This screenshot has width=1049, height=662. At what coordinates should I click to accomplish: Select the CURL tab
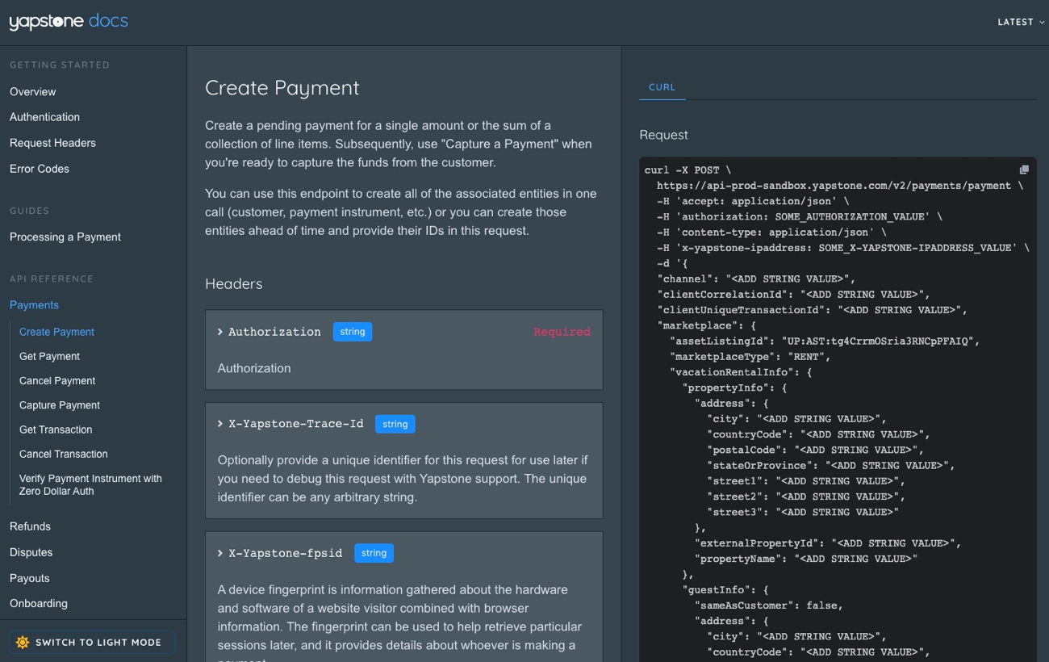tap(662, 87)
